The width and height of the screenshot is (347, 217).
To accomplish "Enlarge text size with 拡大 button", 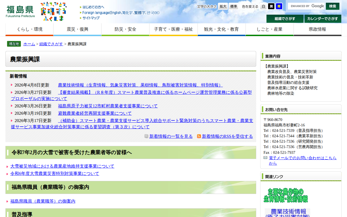I will pyautogui.click(x=223, y=6).
